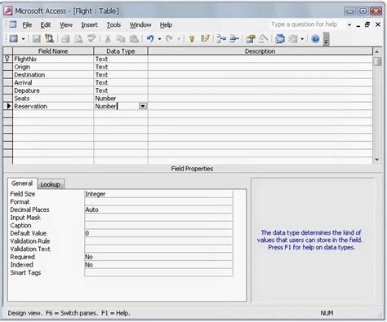Open the Help menu

166,25
